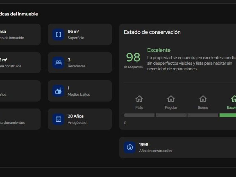Click the Medios baños hand-wash icon
The image size is (236, 177).
(58, 91)
